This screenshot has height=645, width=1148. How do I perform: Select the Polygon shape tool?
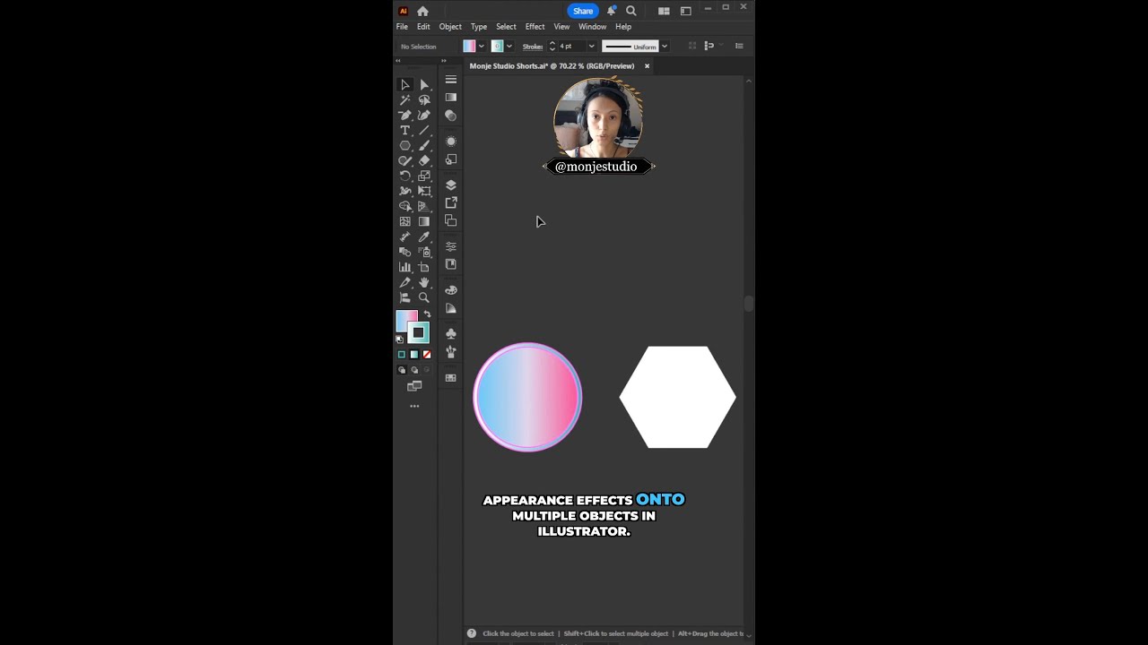tap(405, 146)
